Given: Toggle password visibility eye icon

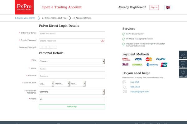Looking at the screenshot, I should click(x=102, y=41).
